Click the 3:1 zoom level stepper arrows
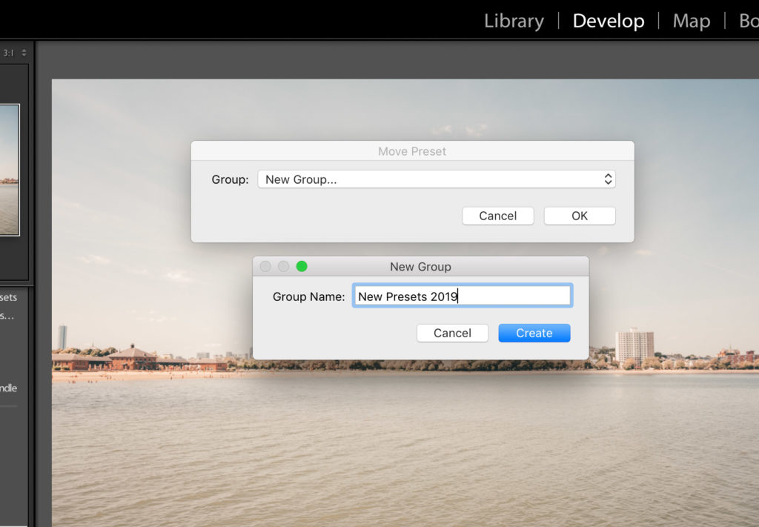Image resolution: width=759 pixels, height=527 pixels. click(x=24, y=53)
